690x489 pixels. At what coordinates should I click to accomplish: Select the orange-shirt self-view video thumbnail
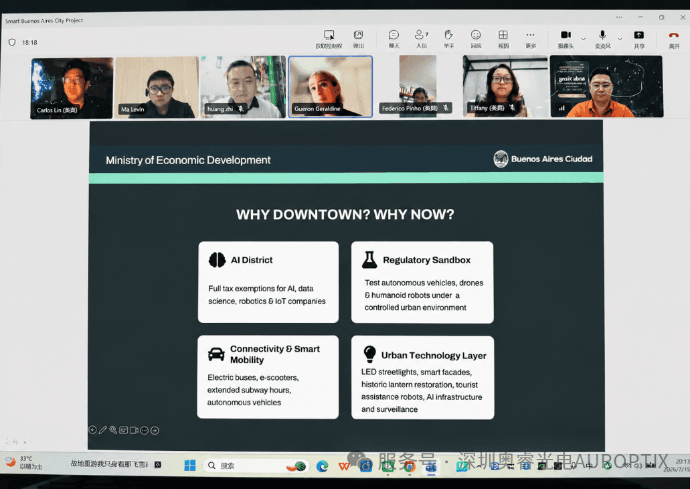point(606,86)
